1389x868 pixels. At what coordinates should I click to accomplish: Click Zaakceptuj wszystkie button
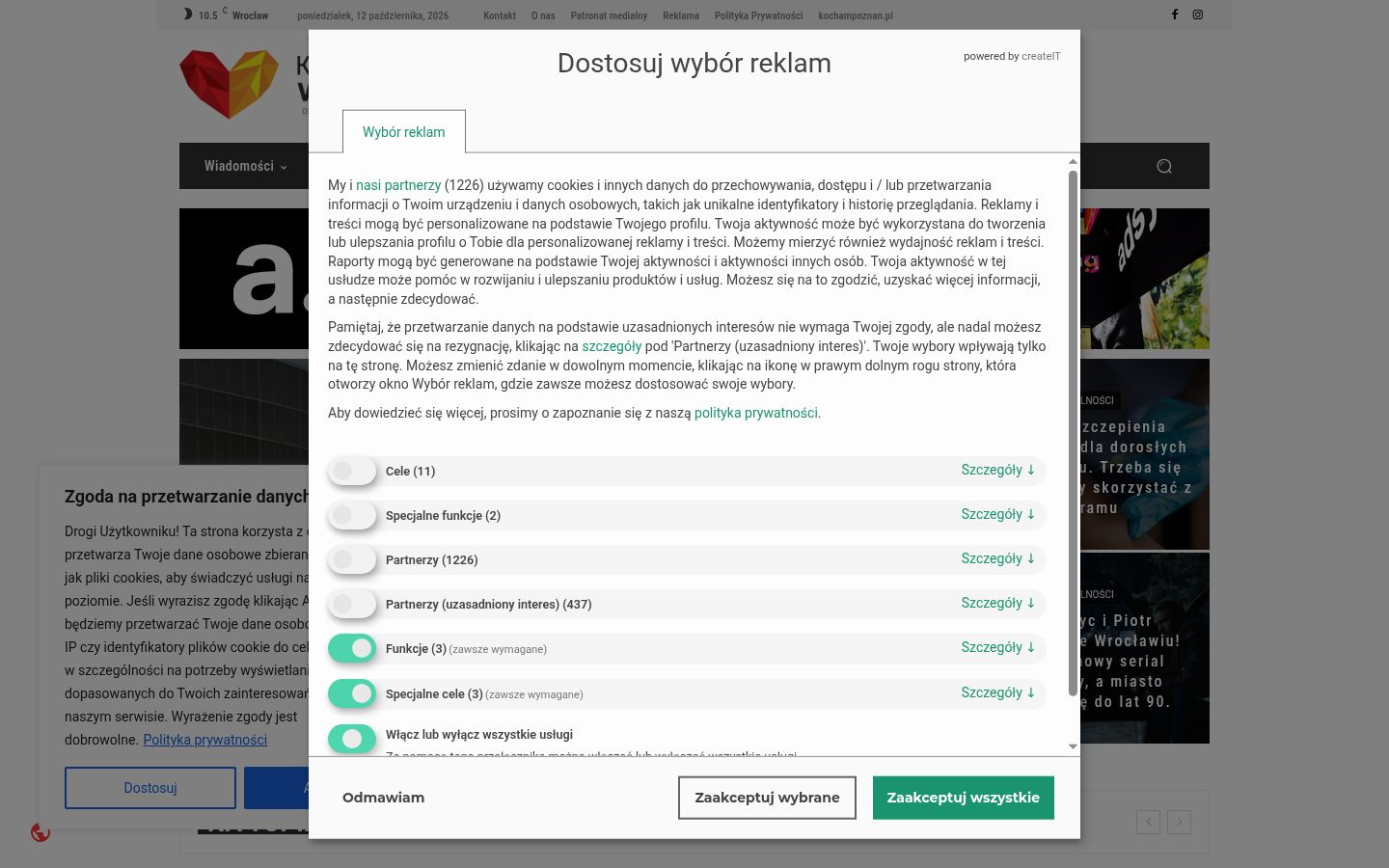pyautogui.click(x=964, y=798)
